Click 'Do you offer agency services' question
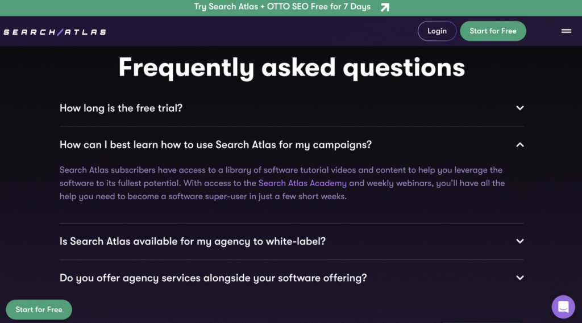Viewport: 582px width, 323px height. [x=213, y=278]
